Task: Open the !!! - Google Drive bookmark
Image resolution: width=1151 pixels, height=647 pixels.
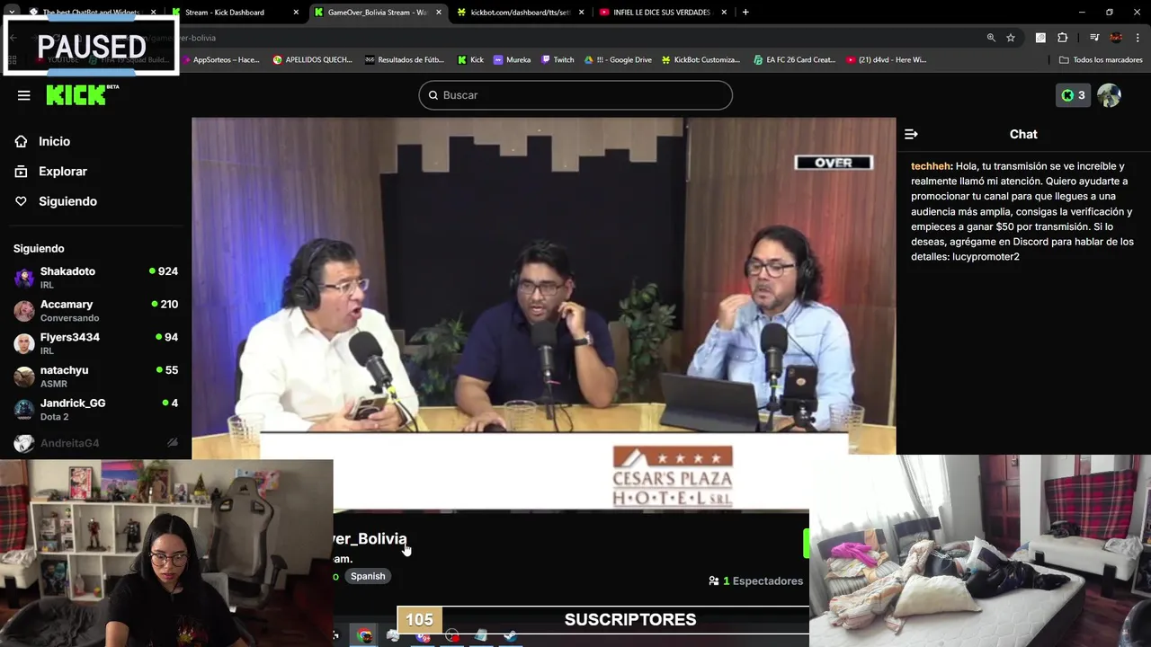Action: [x=618, y=60]
